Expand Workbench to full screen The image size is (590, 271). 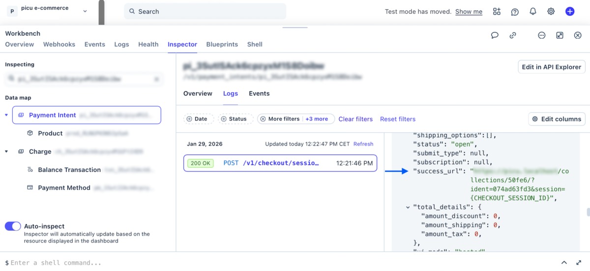tap(560, 35)
